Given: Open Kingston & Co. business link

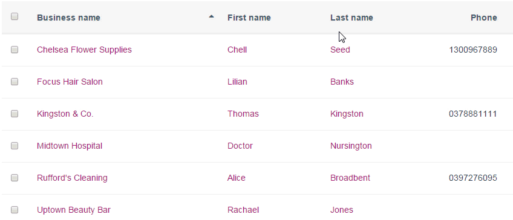Looking at the screenshot, I should (x=65, y=114).
